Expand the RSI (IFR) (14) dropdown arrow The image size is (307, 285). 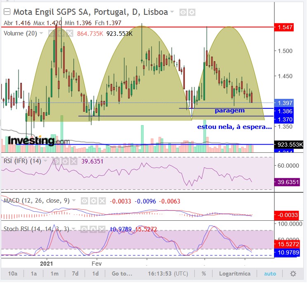point(45,161)
